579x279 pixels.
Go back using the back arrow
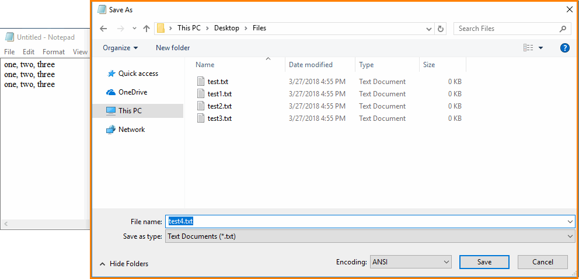[103, 29]
